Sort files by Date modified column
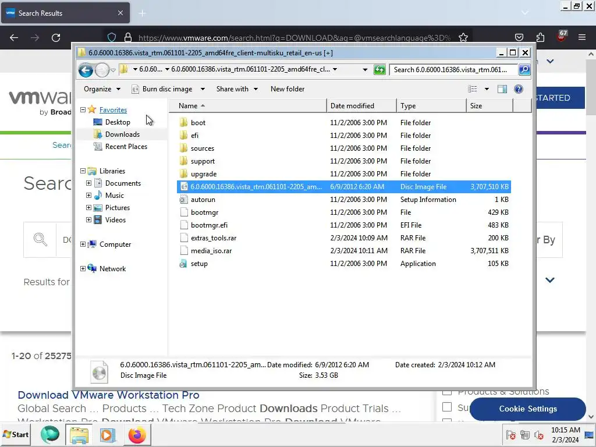This screenshot has width=596, height=447. point(361,106)
